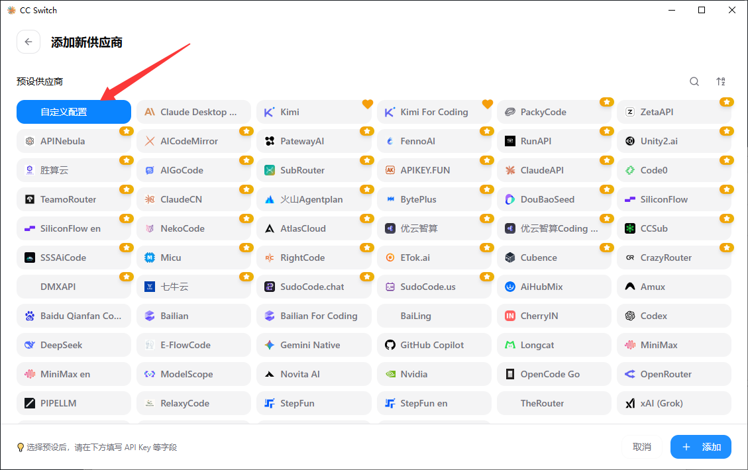
Task: Click the Nvidia logo icon
Action: [390, 374]
